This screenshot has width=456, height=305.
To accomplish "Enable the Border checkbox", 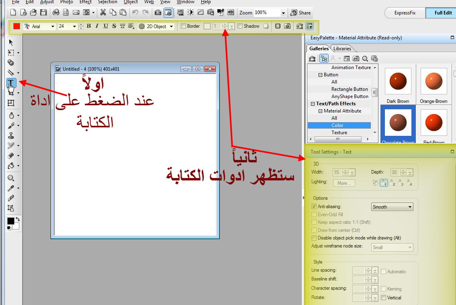I will tap(184, 26).
